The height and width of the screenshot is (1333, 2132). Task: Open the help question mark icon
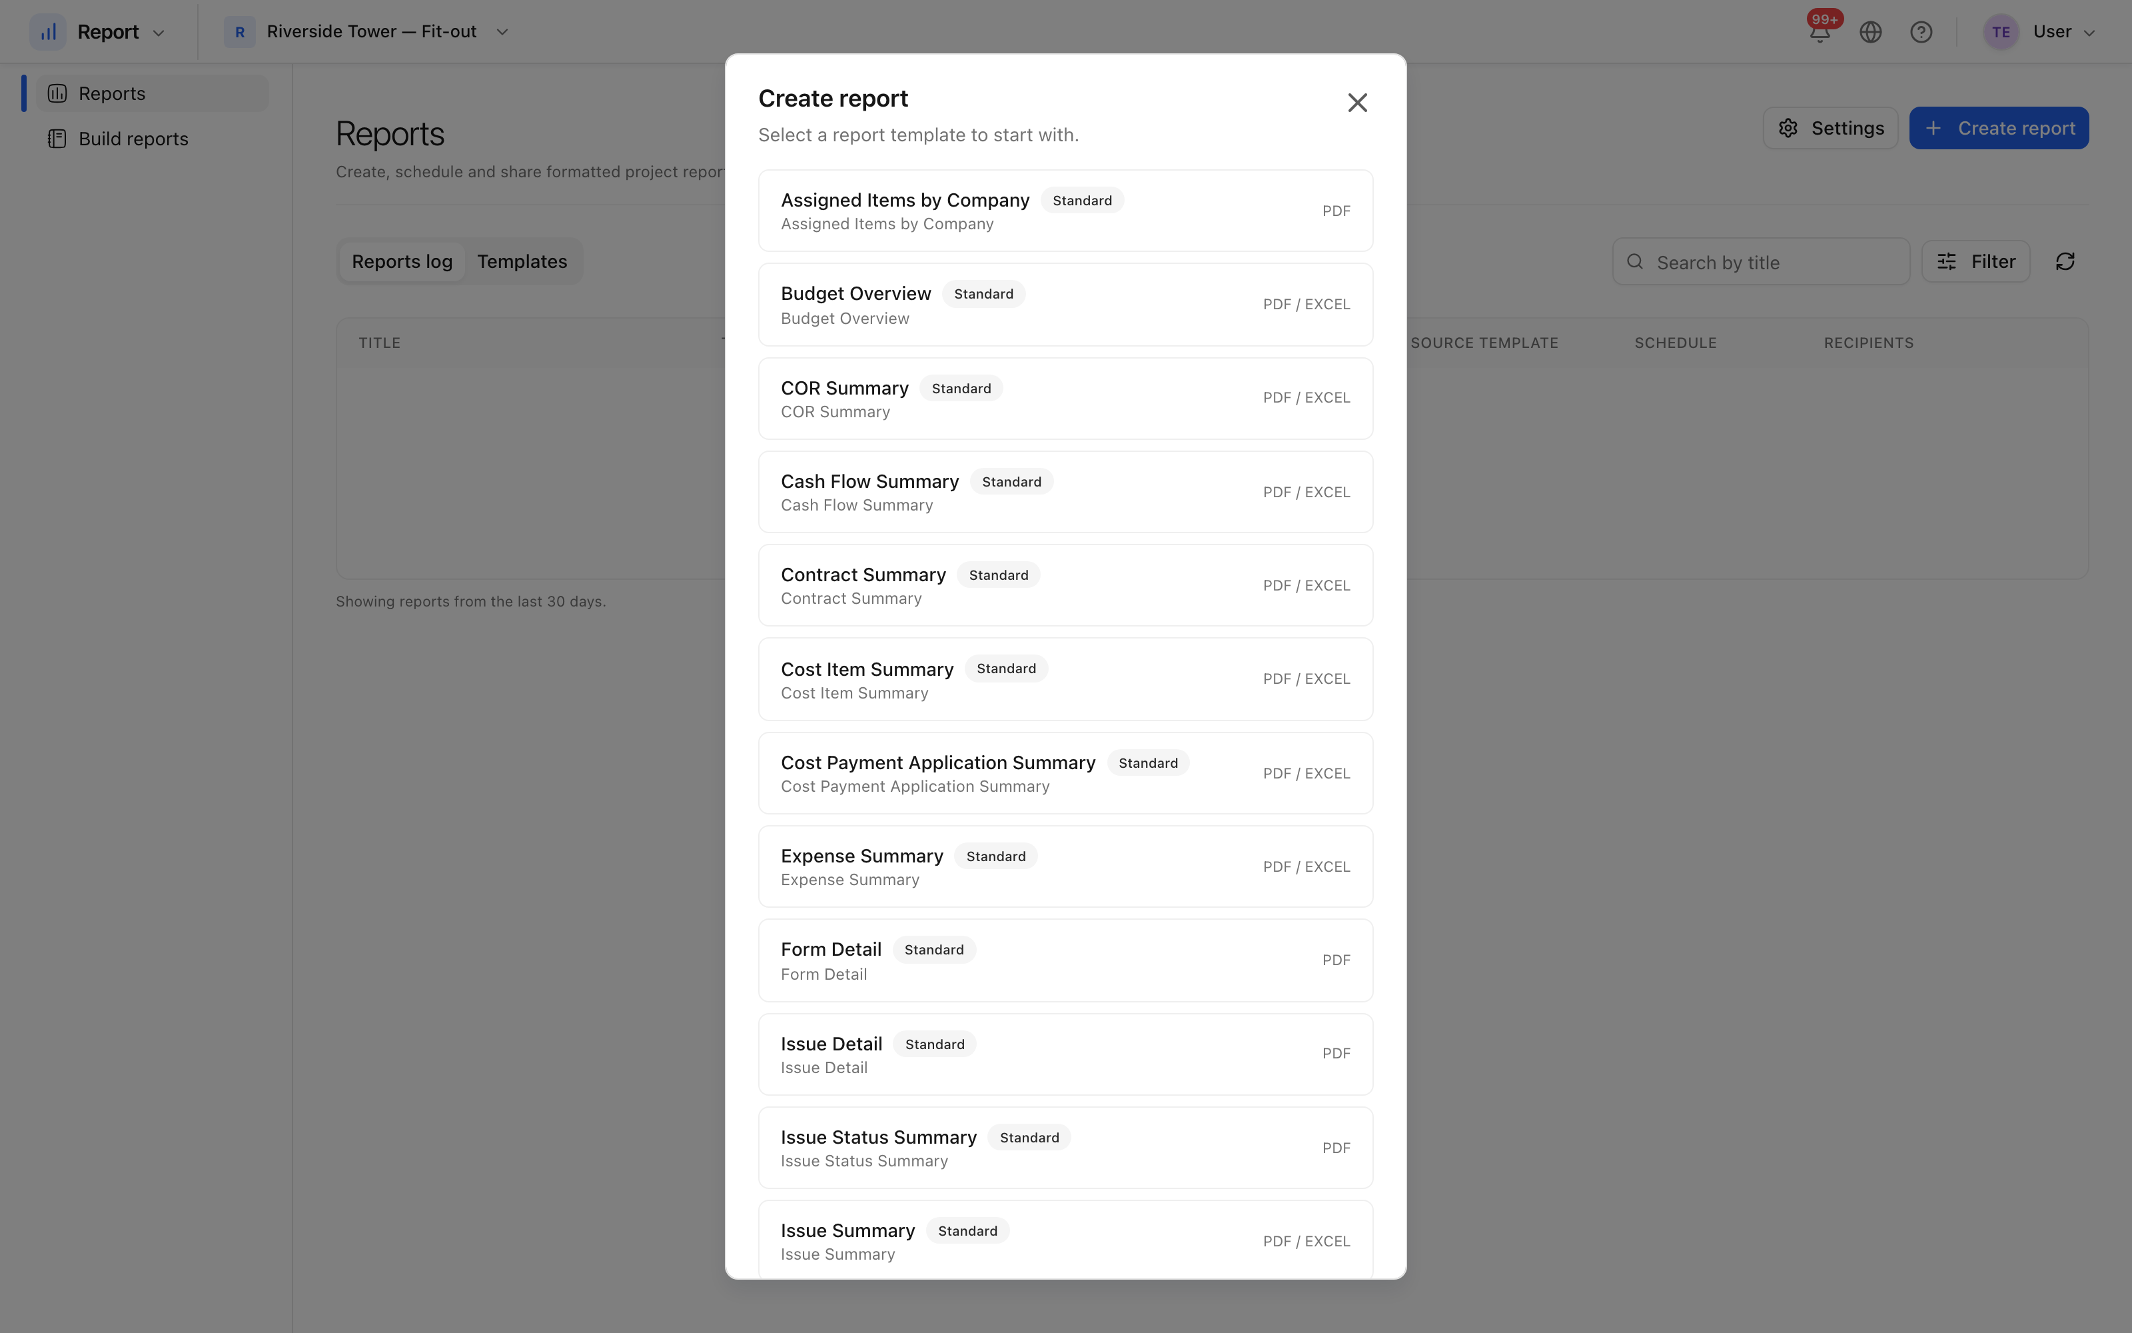tap(1921, 32)
